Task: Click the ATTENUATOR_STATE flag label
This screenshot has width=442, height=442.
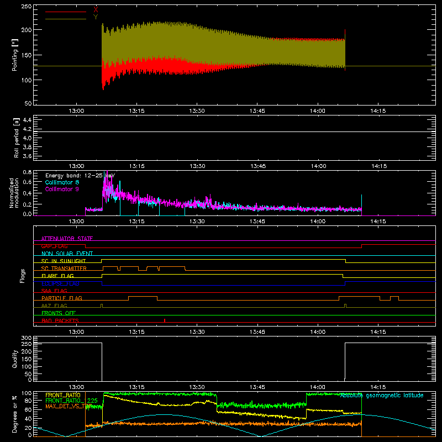Action: [x=67, y=239]
